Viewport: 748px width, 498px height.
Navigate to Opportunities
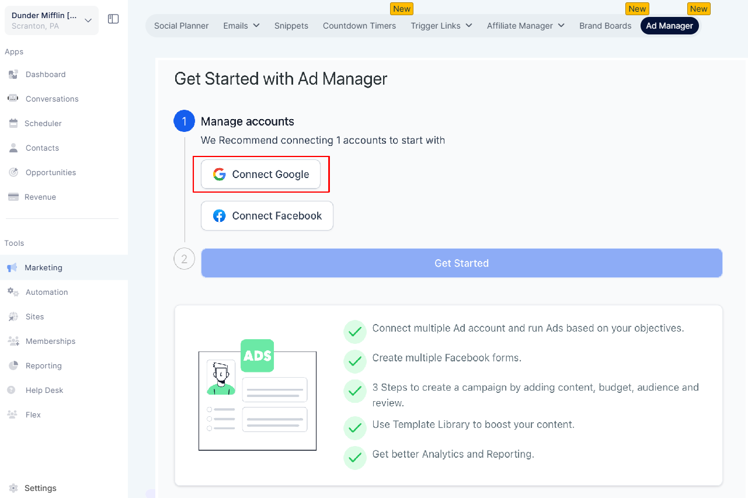coord(51,172)
